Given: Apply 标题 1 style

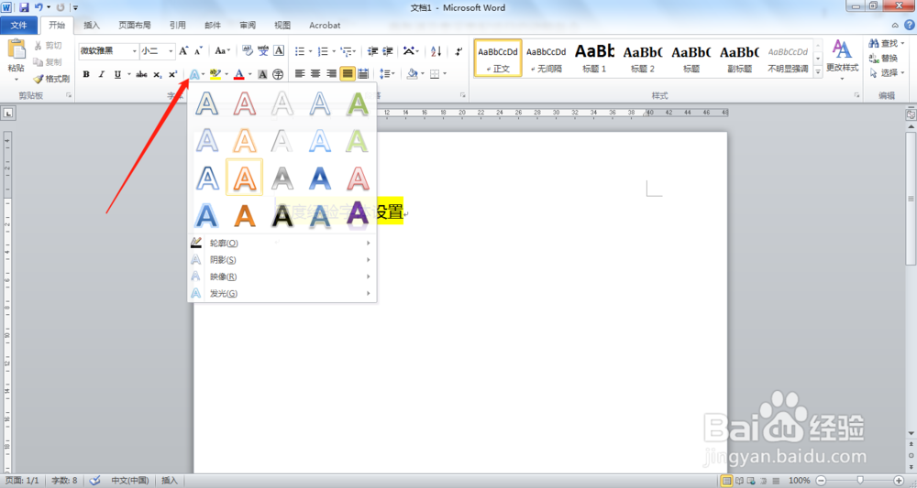Looking at the screenshot, I should coord(594,59).
